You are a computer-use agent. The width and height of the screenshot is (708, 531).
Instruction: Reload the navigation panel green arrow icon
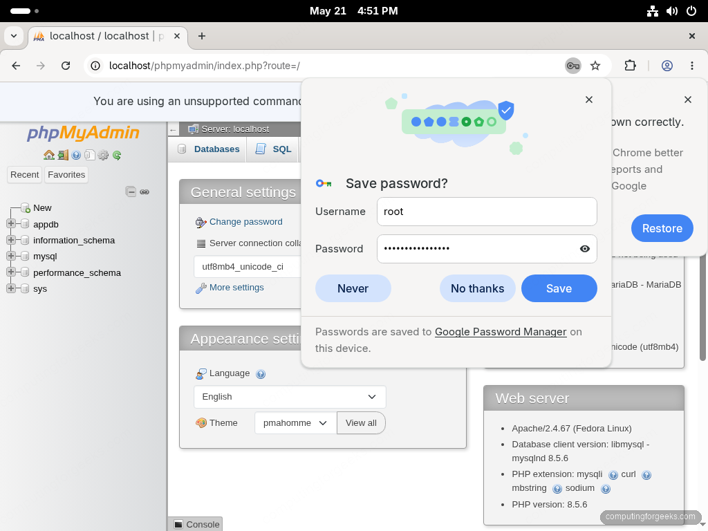pos(117,156)
